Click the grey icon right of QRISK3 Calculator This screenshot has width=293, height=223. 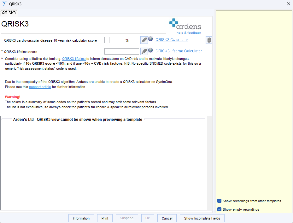tap(209, 40)
